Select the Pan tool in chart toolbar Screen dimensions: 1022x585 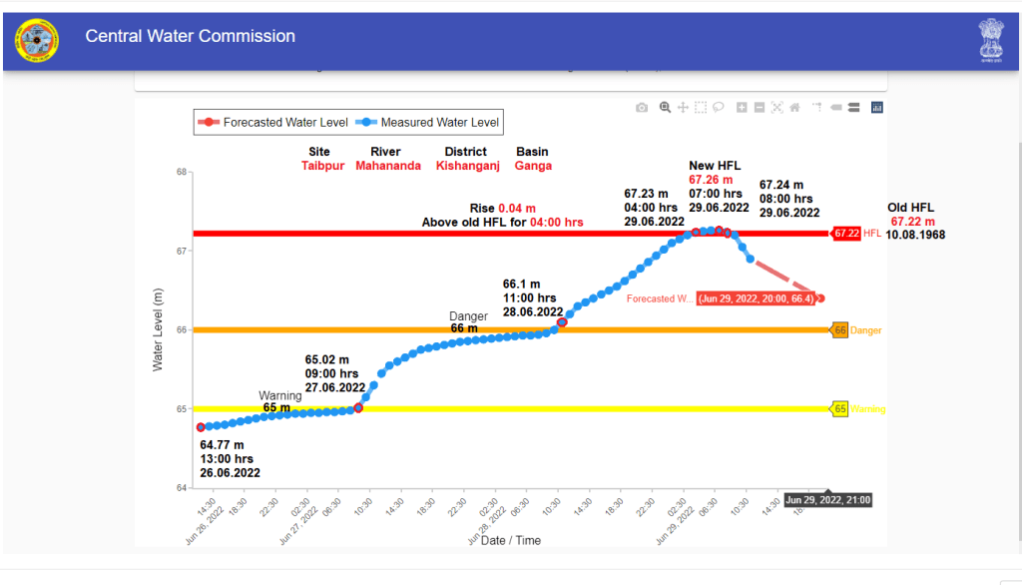coord(683,108)
